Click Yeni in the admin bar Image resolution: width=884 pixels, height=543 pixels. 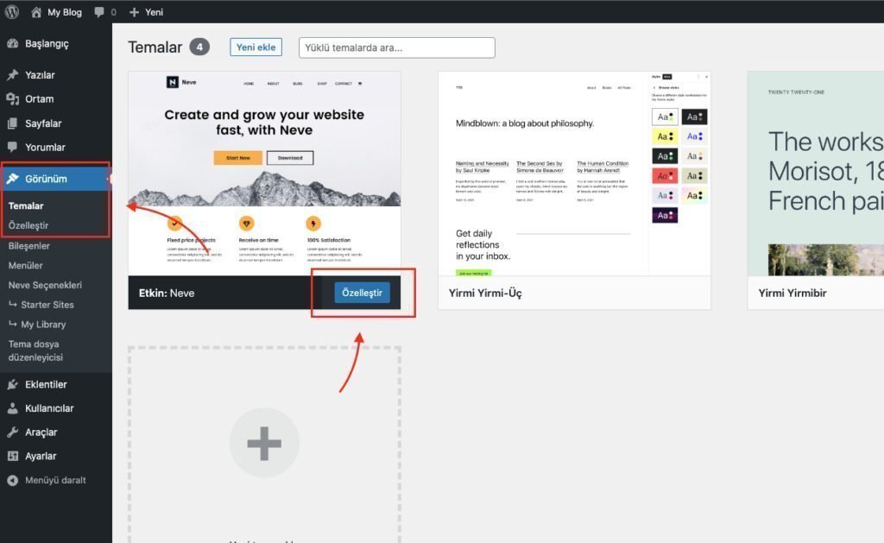click(154, 12)
